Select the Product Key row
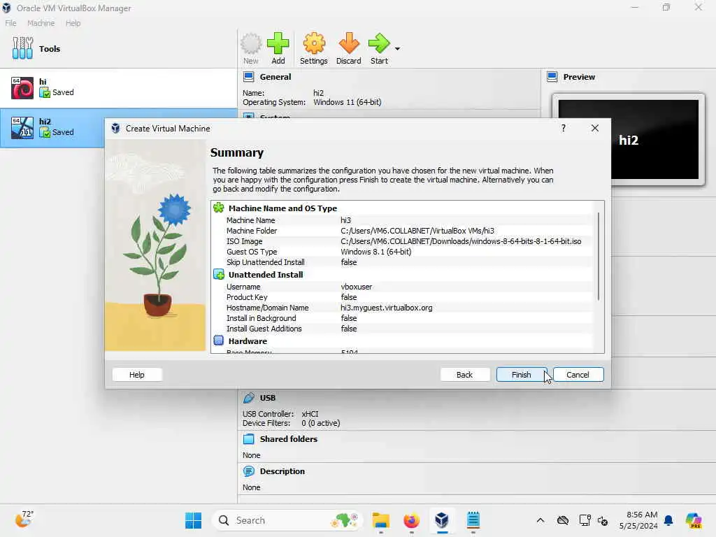The width and height of the screenshot is (716, 537). (402, 297)
